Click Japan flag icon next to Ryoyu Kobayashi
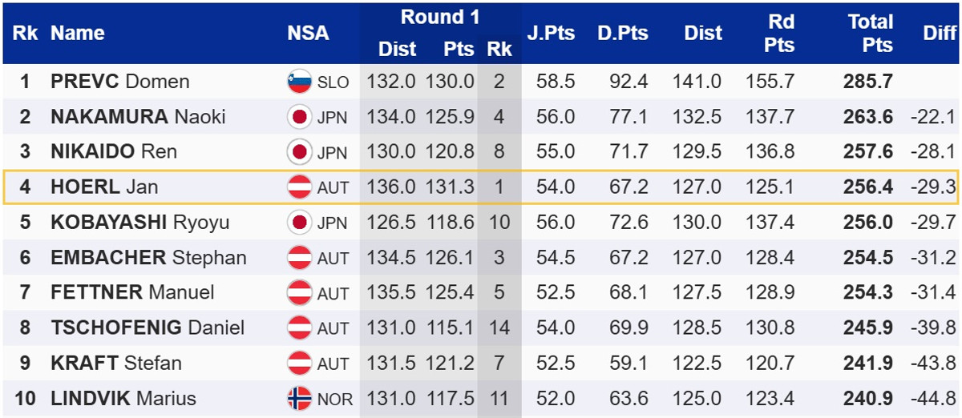 coord(299,223)
